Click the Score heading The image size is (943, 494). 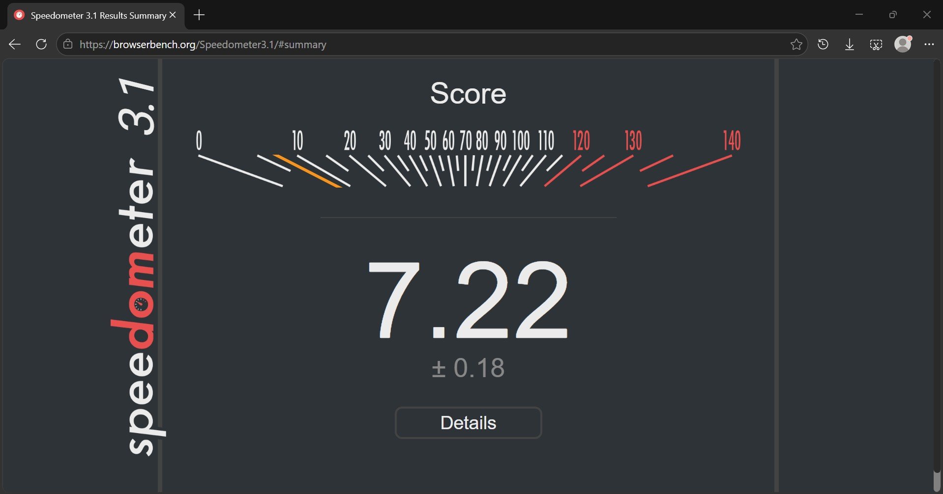tap(468, 93)
